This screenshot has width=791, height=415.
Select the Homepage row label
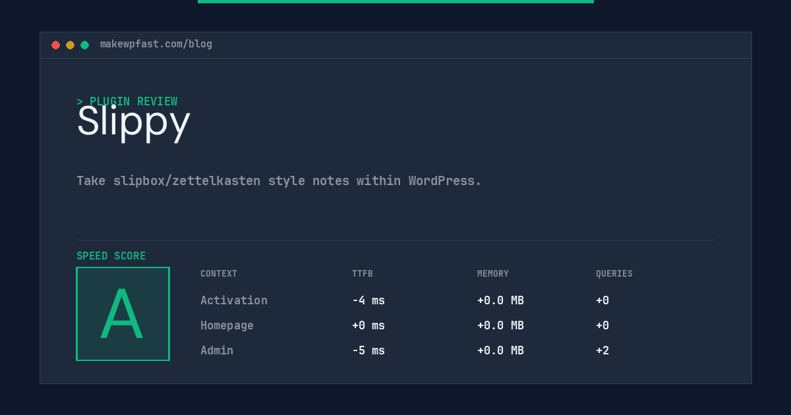click(227, 325)
